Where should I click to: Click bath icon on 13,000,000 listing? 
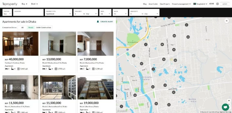click(x=50, y=69)
